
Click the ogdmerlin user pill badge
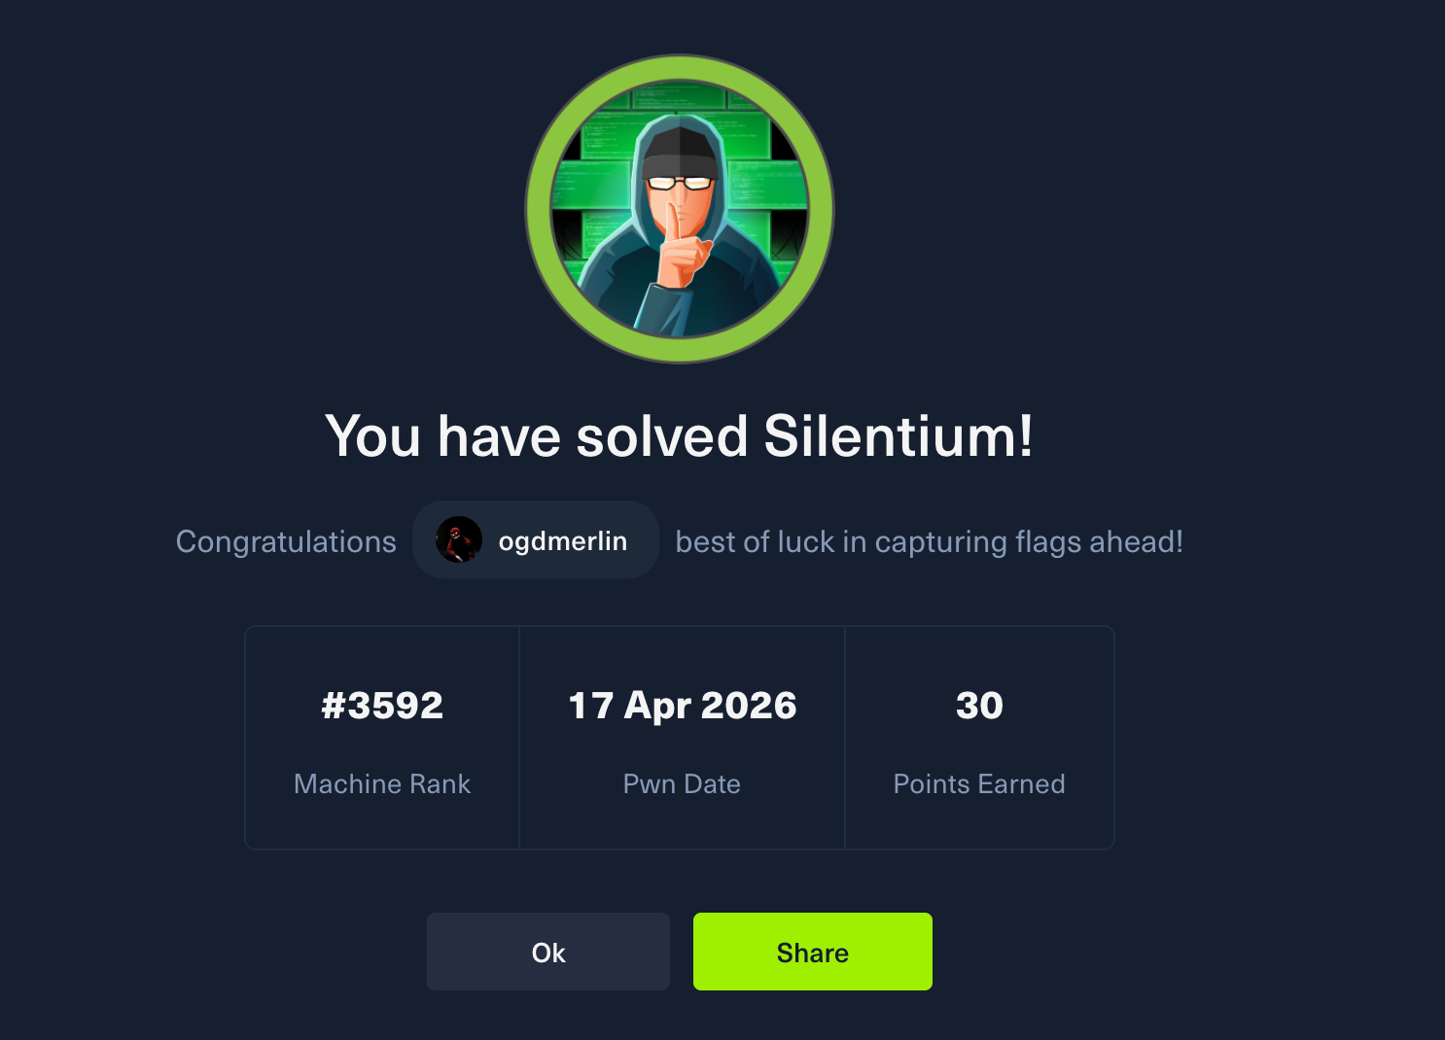[535, 539]
